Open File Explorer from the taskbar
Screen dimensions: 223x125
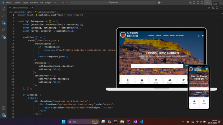[122, 122]
